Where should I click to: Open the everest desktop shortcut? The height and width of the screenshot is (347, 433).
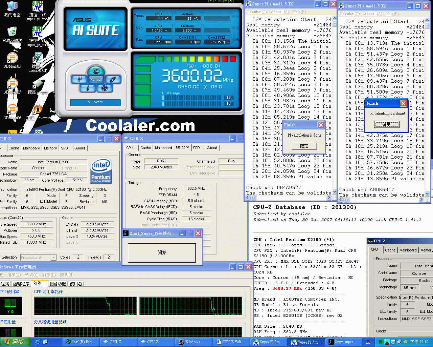38,112
